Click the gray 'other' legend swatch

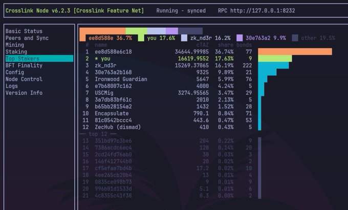(295, 38)
